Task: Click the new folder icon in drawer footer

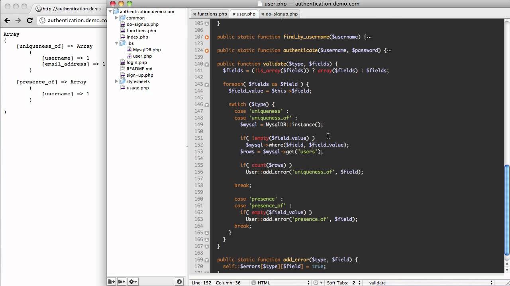Action: [122, 282]
